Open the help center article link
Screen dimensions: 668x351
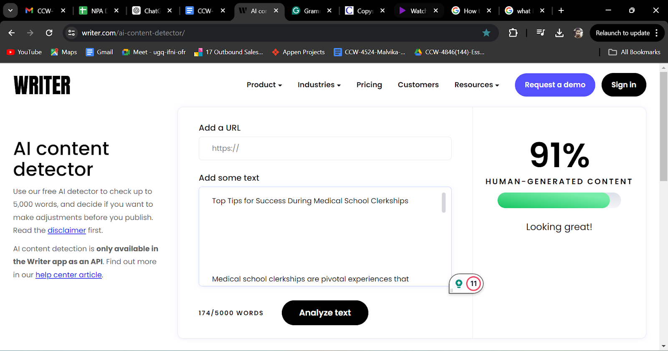[x=68, y=275]
